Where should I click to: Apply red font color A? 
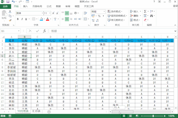tap(48, 19)
